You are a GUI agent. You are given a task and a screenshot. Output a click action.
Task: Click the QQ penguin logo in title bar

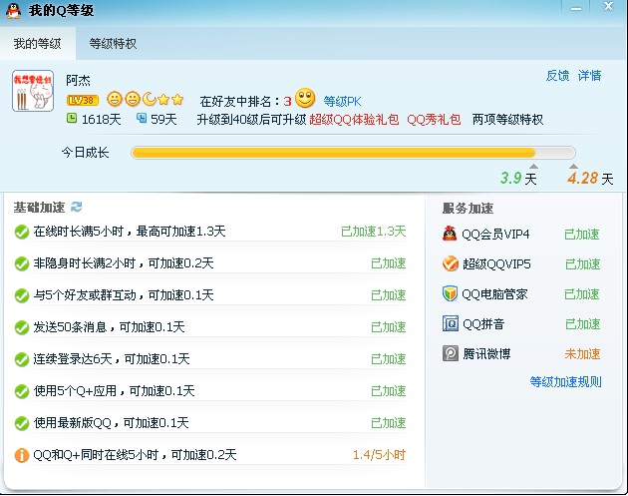coord(13,10)
